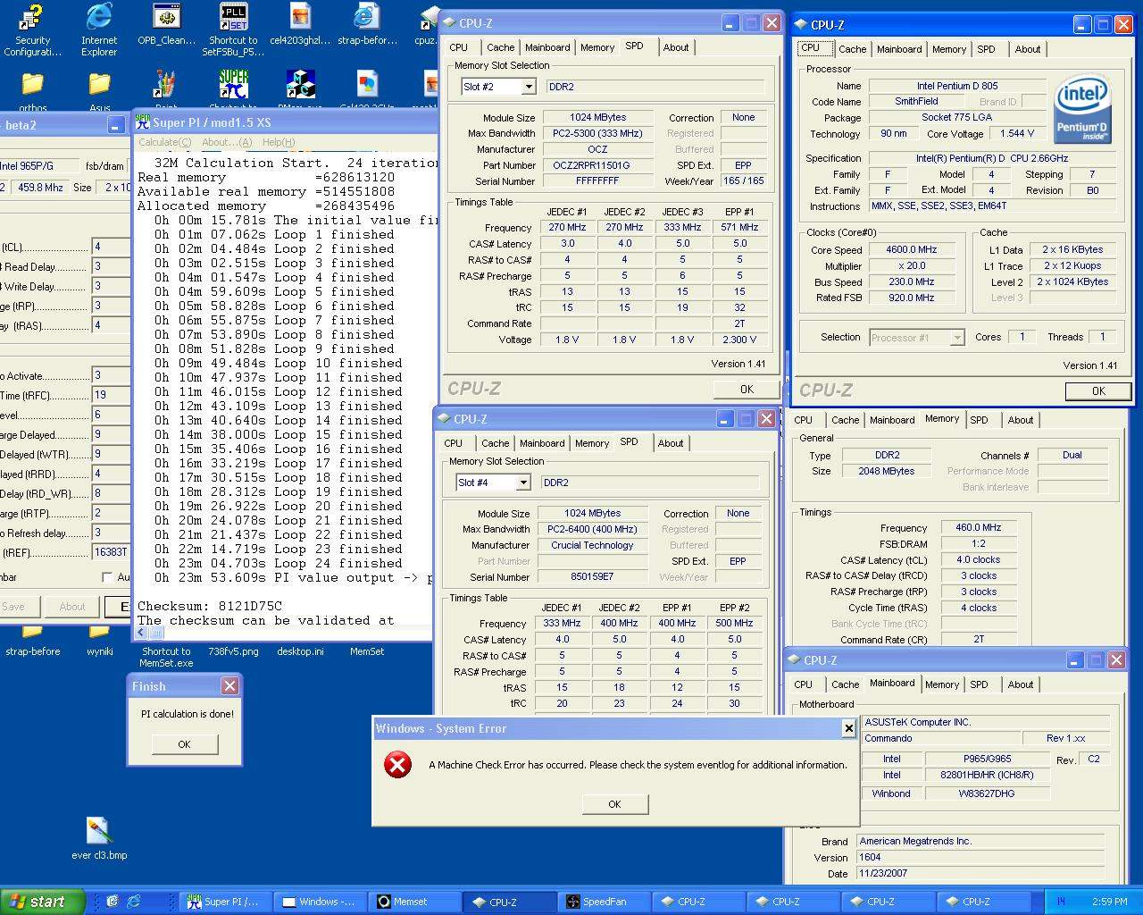
Task: Click the BIOS Date 11/23/2007 field
Action: pyautogui.click(x=980, y=873)
